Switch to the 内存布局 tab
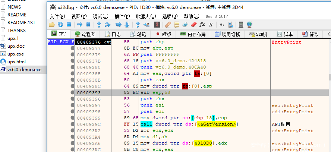331x152 pixels. tap(193, 34)
